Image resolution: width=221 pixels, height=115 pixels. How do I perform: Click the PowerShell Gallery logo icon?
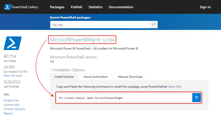point(8,7)
